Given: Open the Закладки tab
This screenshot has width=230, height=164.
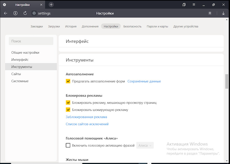Looking at the screenshot, I should click(37, 27).
